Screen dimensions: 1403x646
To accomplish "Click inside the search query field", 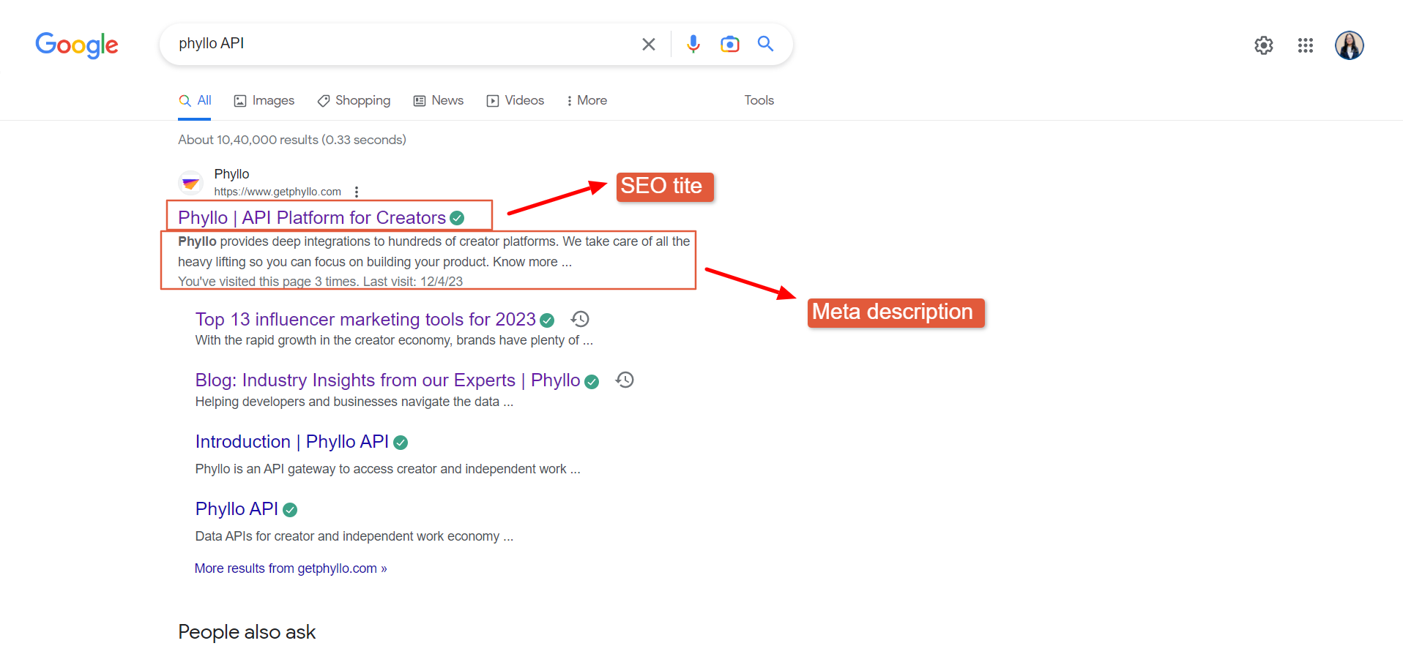I will pos(403,44).
